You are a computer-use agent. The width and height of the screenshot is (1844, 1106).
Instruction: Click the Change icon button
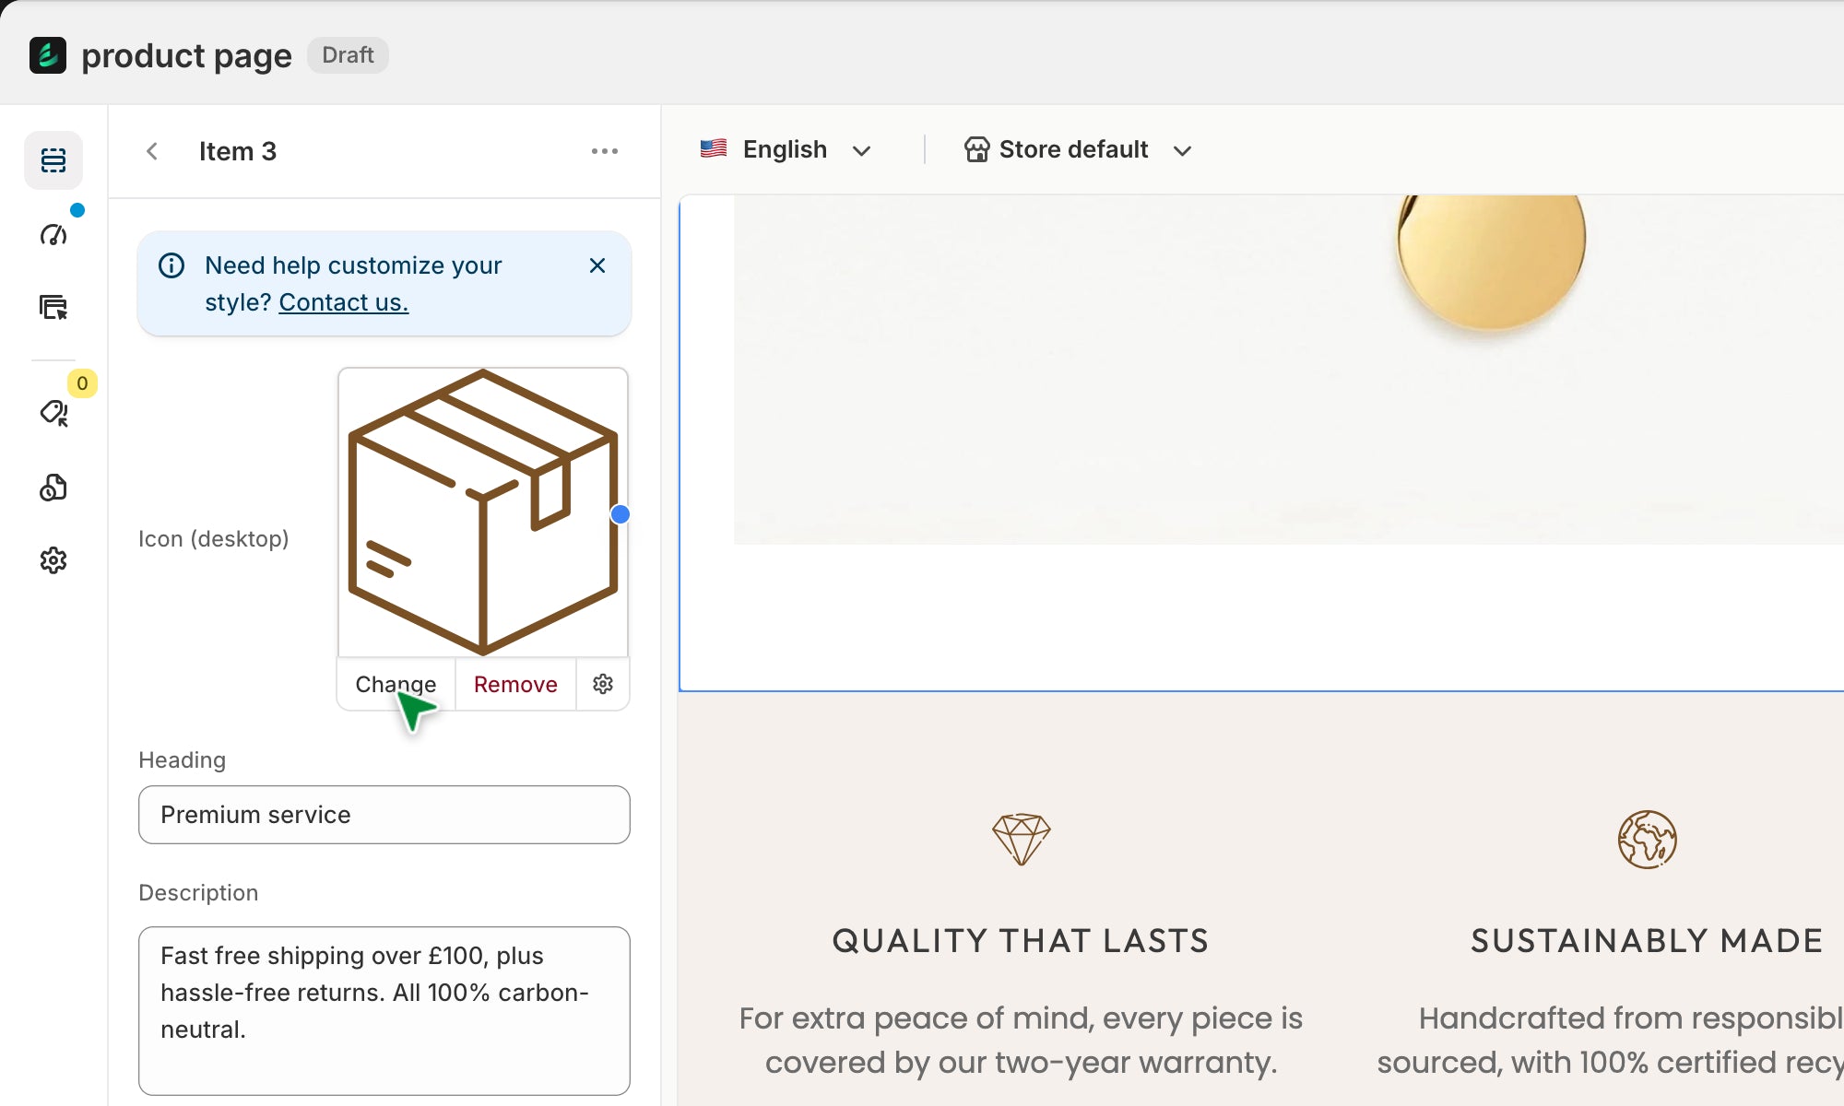[x=396, y=684]
